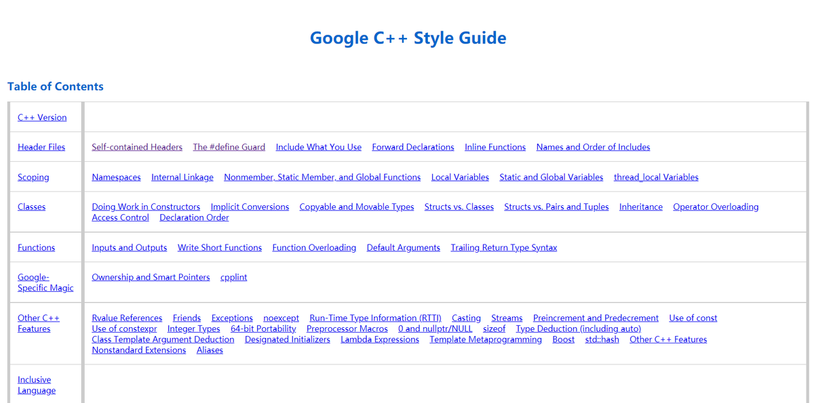Open the Self-contained Headers link
814x403 pixels.
137,147
